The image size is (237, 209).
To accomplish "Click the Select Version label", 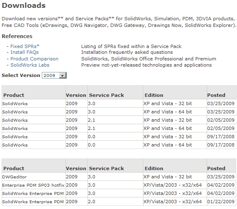I will click(x=21, y=75).
